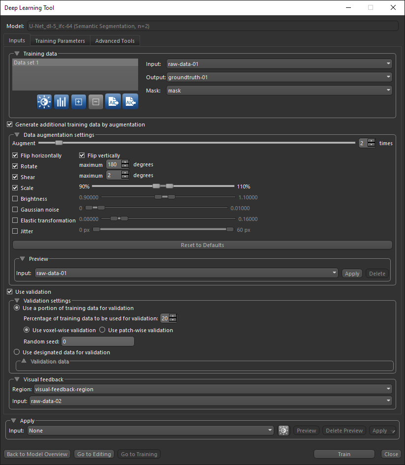
Task: Open the Advanced Tools tab
Action: pyautogui.click(x=115, y=41)
